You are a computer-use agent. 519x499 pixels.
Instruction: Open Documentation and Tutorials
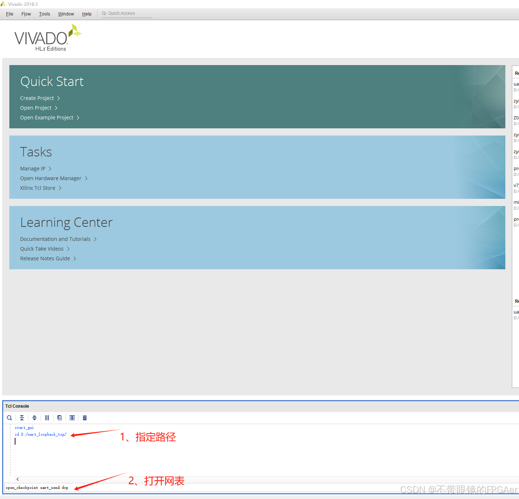tap(55, 239)
